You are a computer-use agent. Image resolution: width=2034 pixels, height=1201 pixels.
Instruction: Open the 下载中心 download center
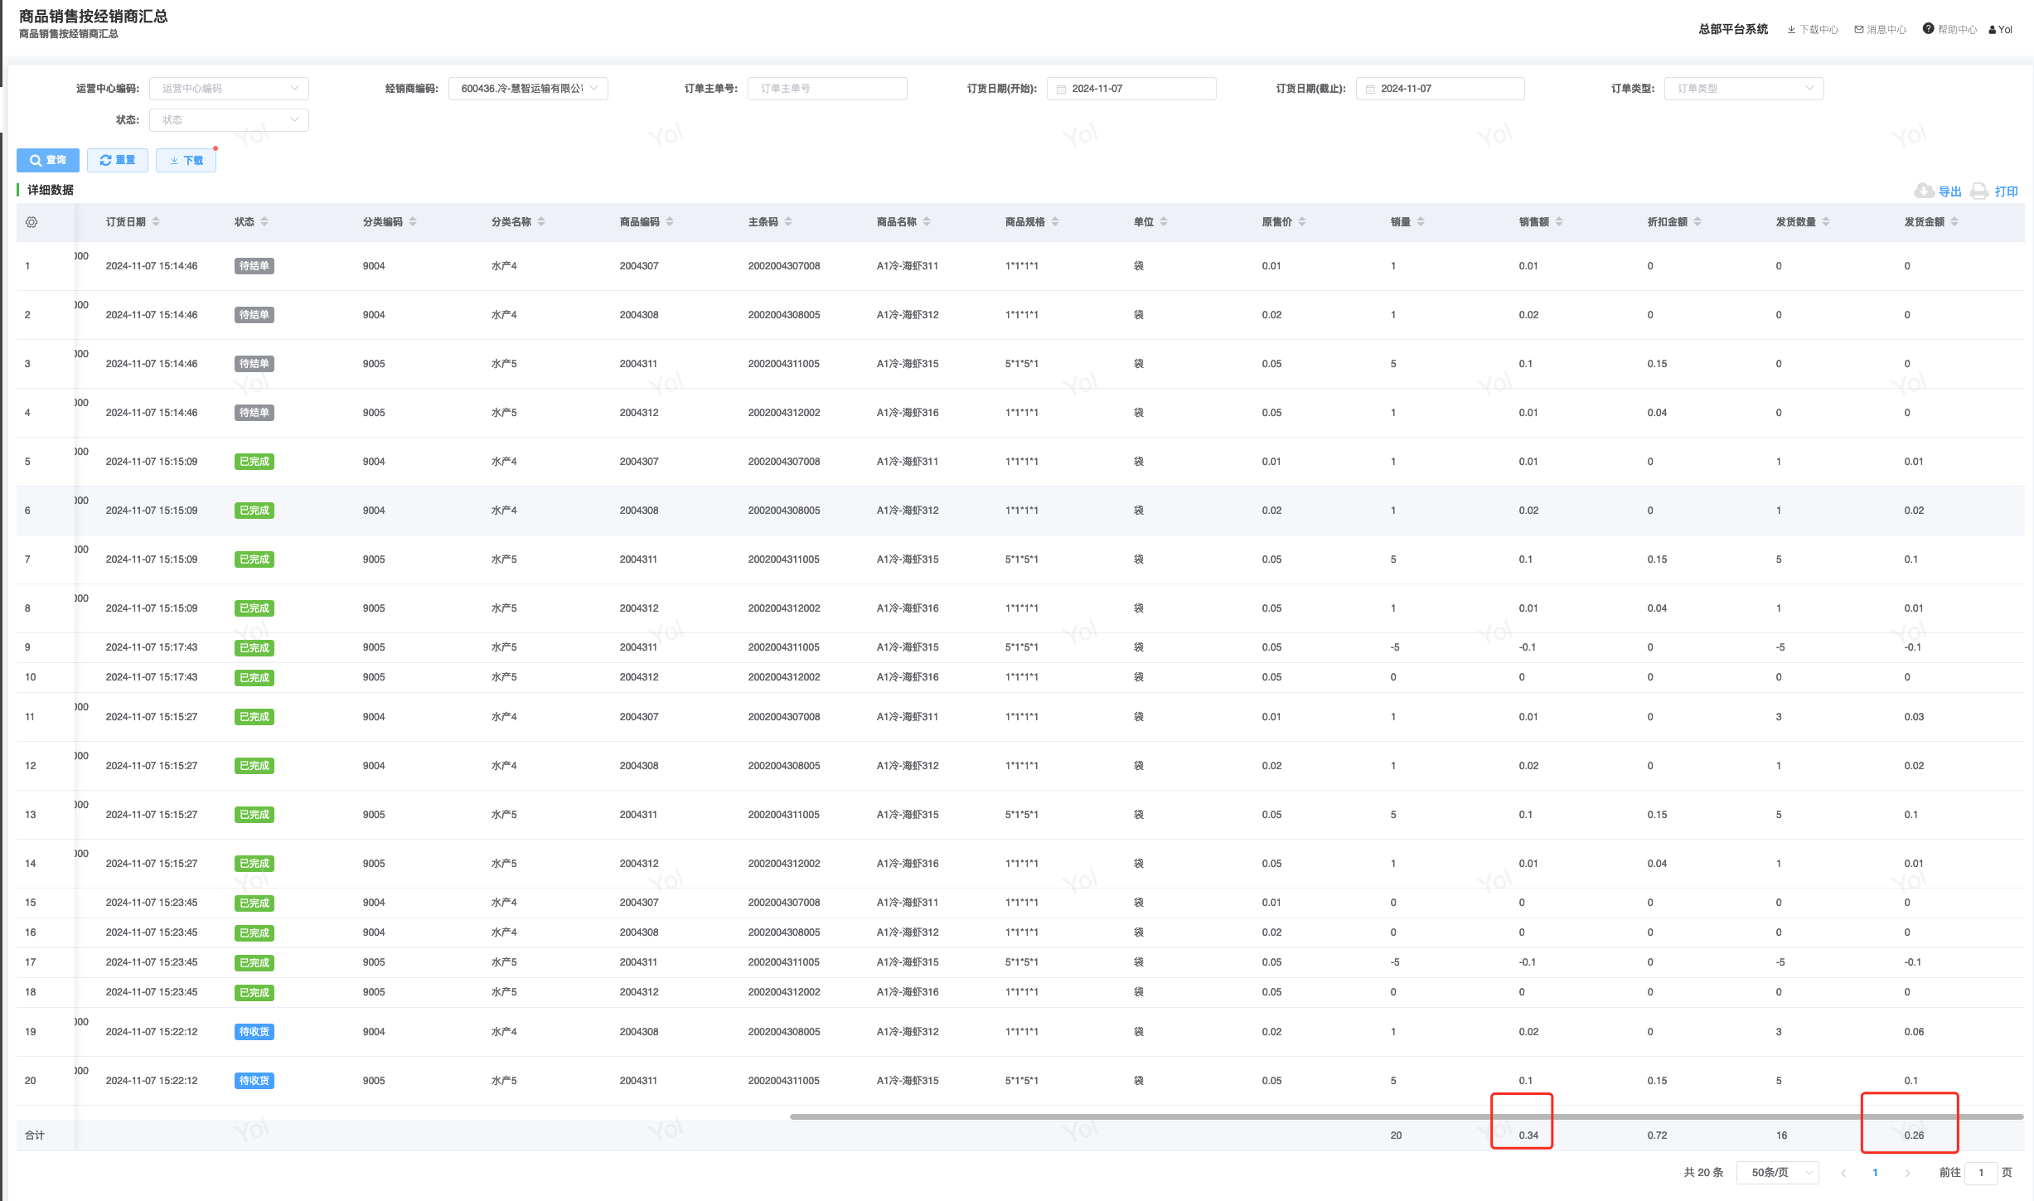[x=1813, y=30]
